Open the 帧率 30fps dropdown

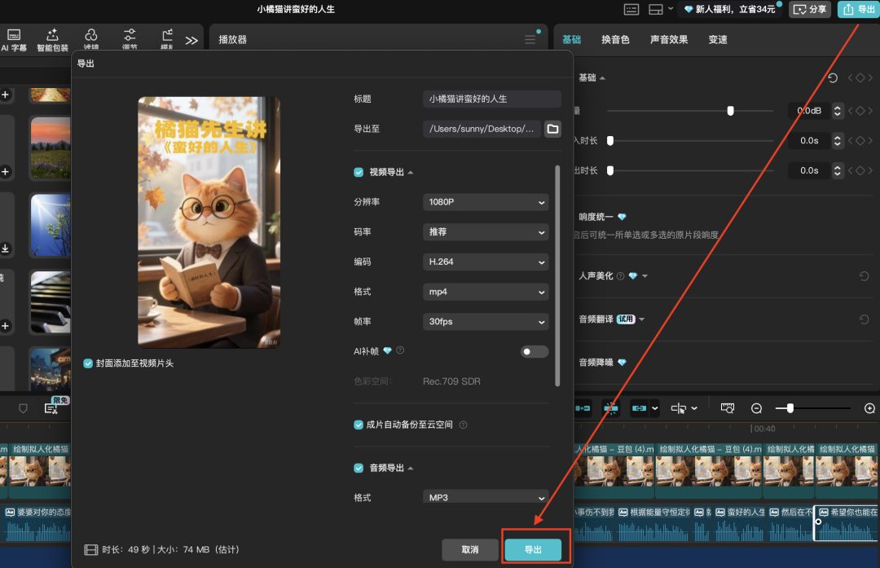tap(486, 321)
